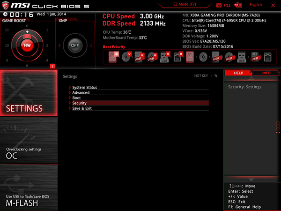
Task: Select the UEFI USB hard disk boot icon
Action: 140,57
